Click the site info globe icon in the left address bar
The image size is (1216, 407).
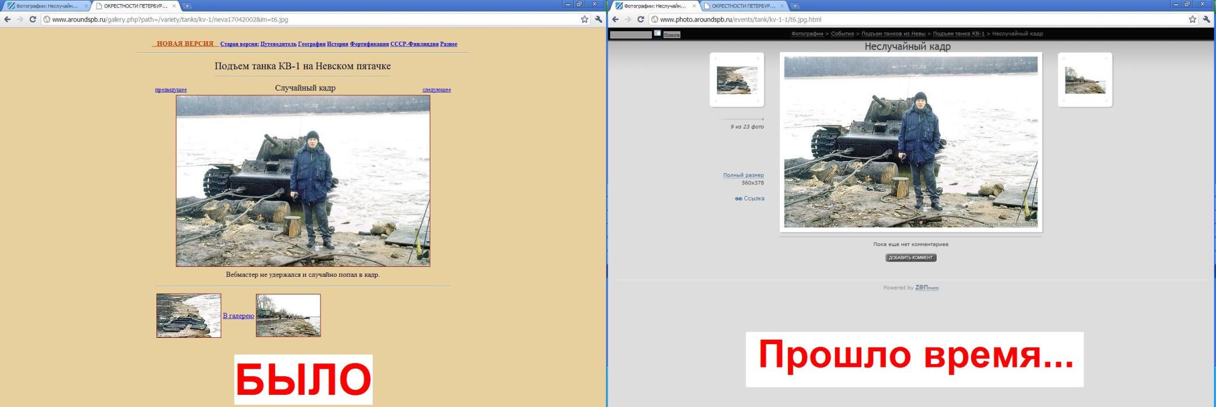(46, 19)
